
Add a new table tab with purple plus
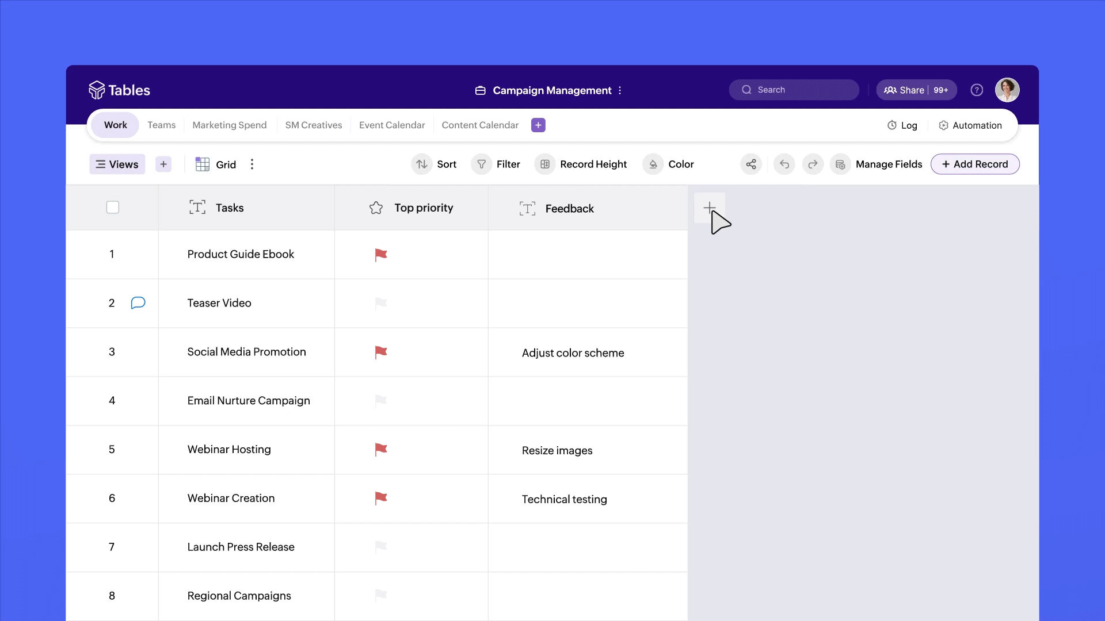click(x=538, y=125)
